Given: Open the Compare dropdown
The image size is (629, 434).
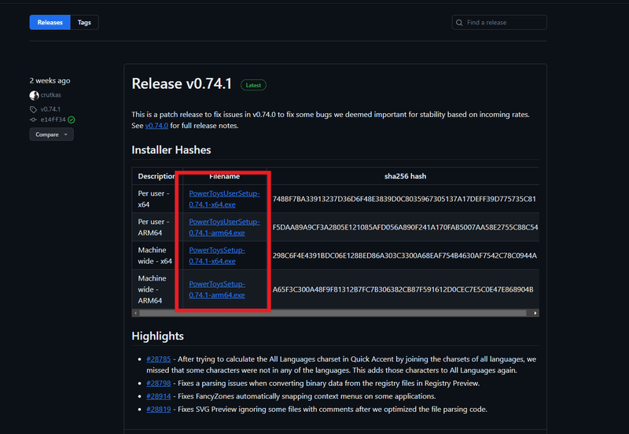Looking at the screenshot, I should click(51, 134).
